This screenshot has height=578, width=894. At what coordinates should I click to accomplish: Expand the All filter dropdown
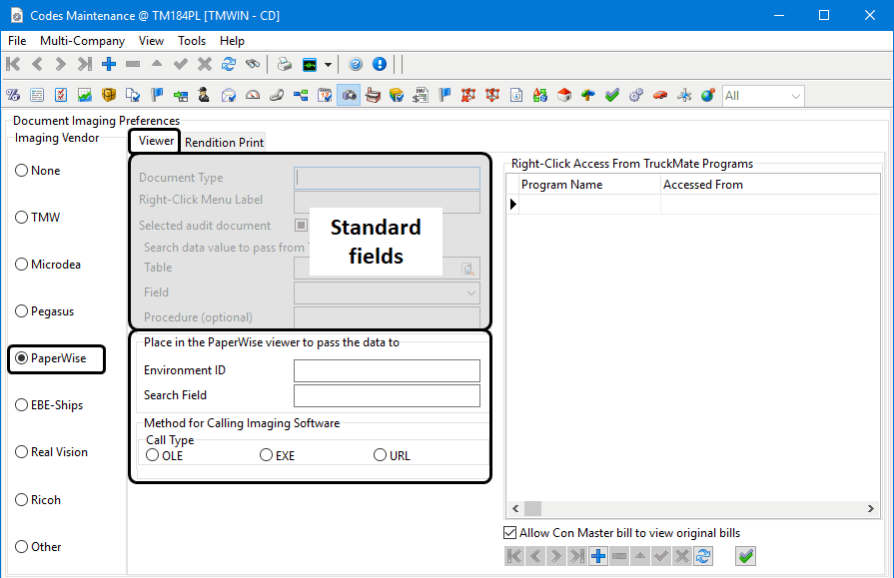point(795,96)
